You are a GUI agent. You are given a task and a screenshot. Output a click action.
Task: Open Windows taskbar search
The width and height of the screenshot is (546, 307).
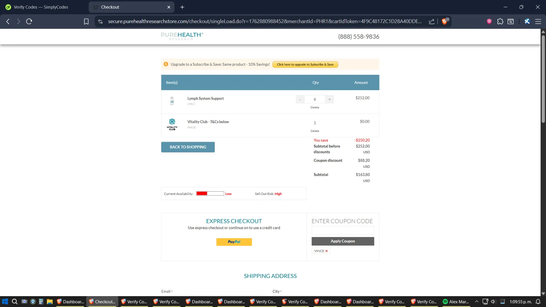pyautogui.click(x=15, y=302)
